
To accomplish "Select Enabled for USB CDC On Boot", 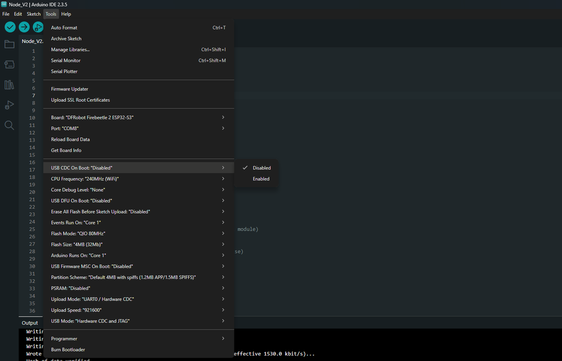I will click(261, 179).
